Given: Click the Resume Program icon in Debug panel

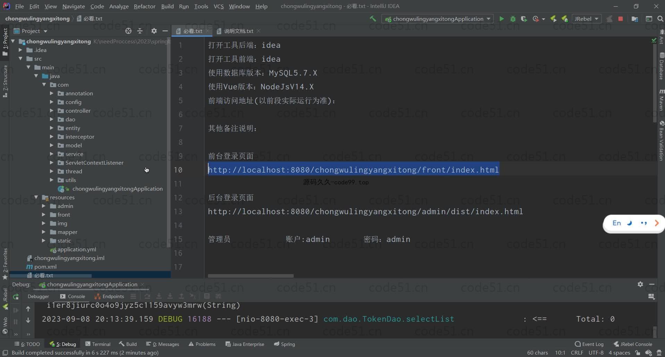Looking at the screenshot, I should 16,310.
